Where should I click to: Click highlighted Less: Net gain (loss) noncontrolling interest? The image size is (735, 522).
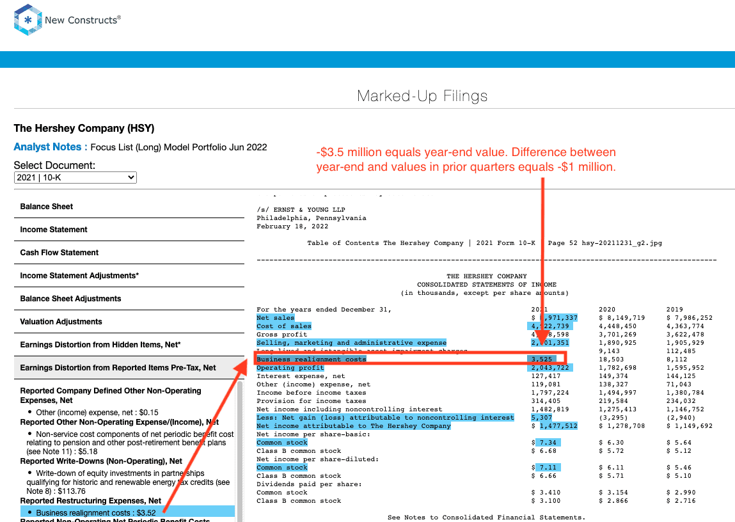(385, 418)
